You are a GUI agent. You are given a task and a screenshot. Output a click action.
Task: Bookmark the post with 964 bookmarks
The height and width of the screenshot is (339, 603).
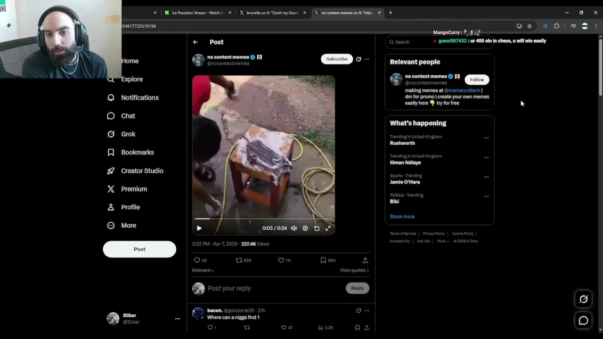pos(323,260)
